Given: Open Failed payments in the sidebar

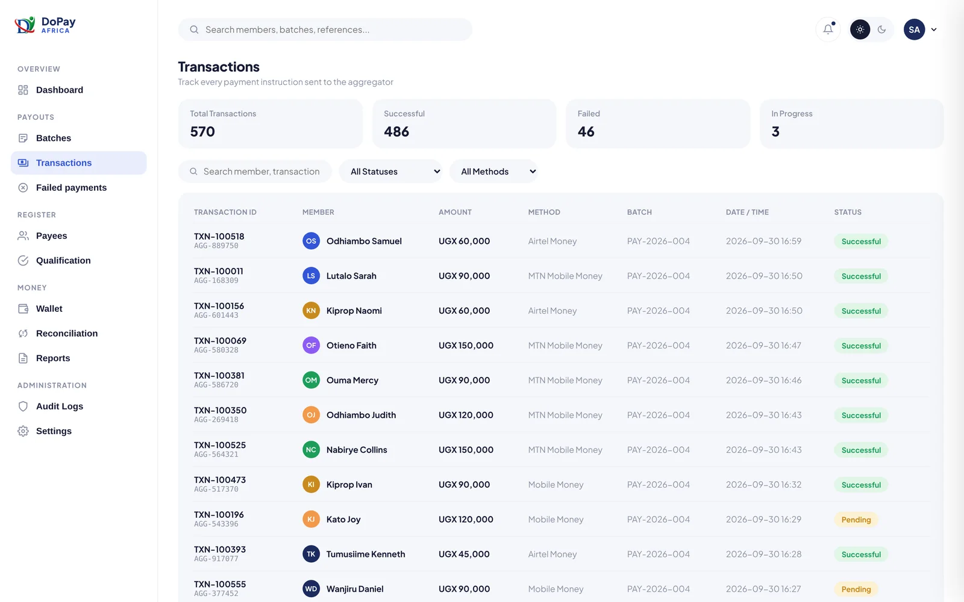Looking at the screenshot, I should 78,187.
